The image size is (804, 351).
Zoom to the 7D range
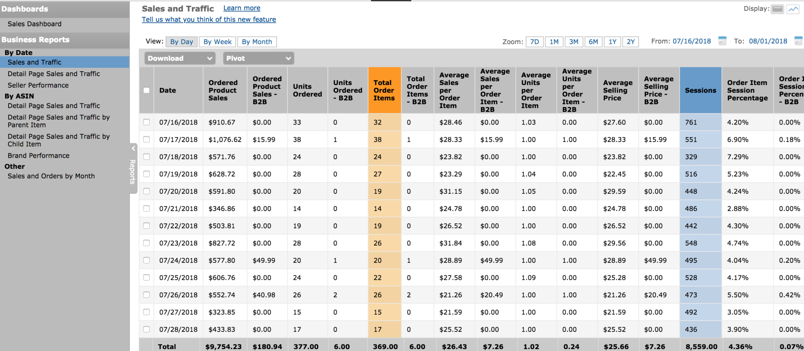click(x=535, y=42)
